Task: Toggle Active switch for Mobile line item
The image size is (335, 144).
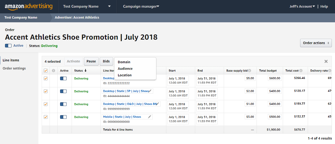Action: coord(63,117)
